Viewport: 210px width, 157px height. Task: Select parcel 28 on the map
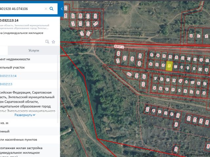[164, 56]
